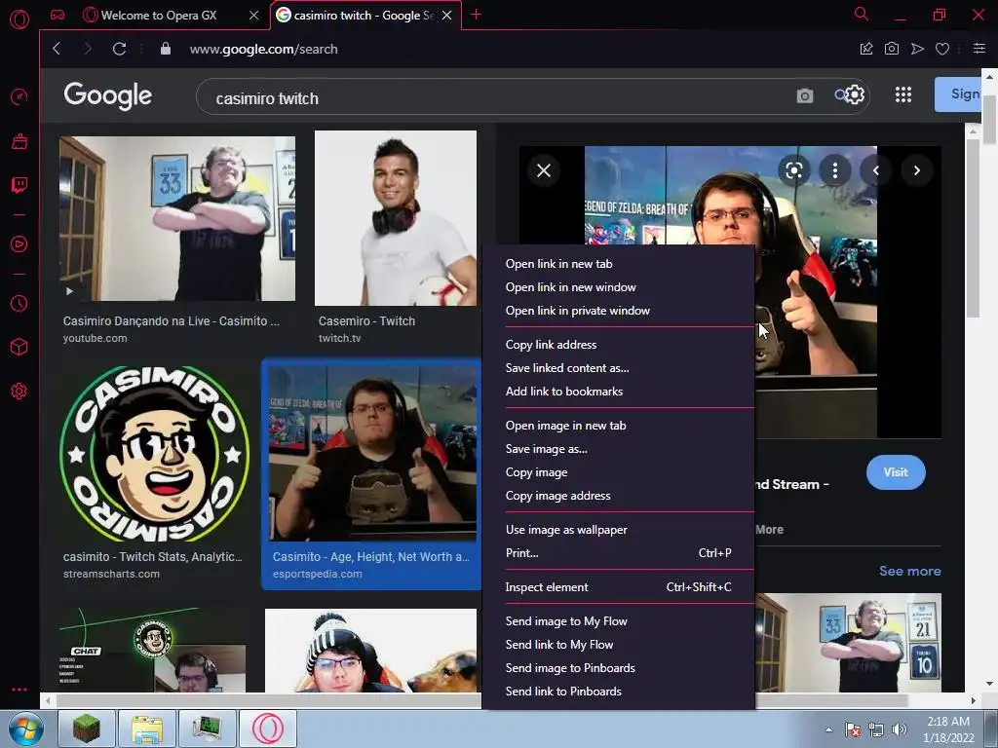
Task: Go back to the previous page
Action: click(x=57, y=49)
